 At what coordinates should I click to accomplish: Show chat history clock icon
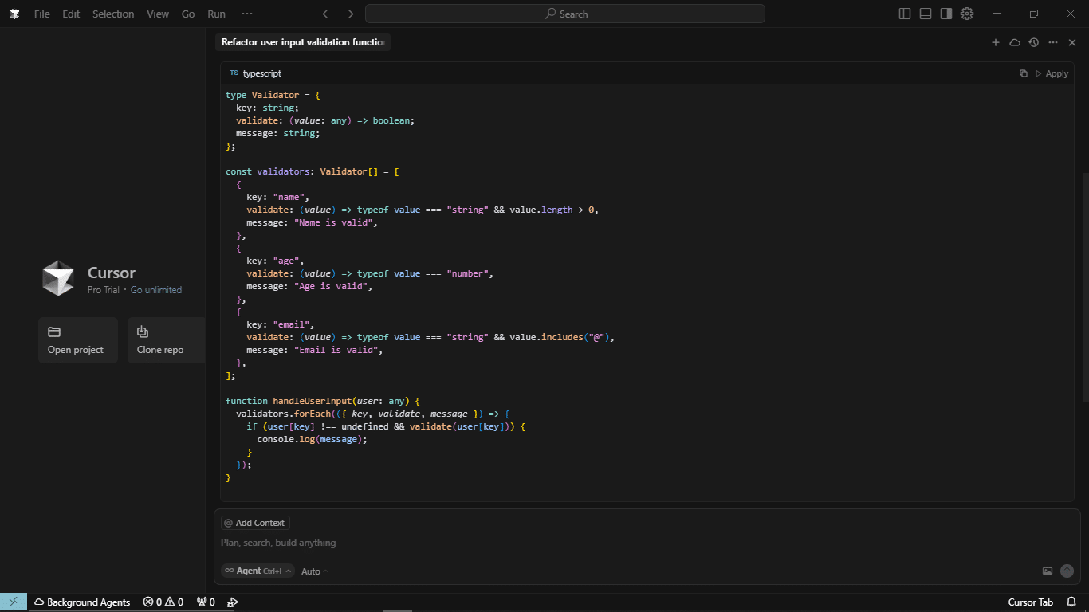1034,42
